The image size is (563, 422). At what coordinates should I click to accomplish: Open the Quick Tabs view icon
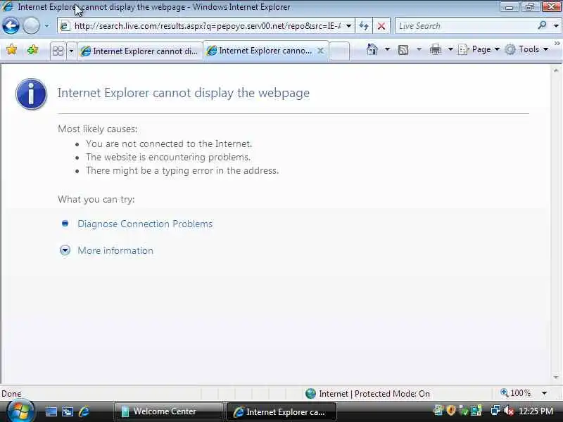[58, 51]
